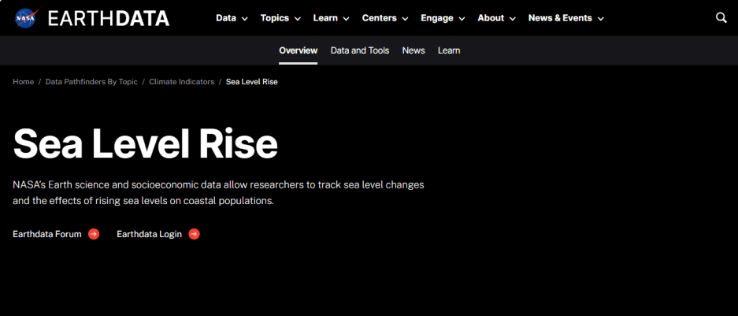Open the Engage navigation menu
738x316 pixels.
click(443, 18)
